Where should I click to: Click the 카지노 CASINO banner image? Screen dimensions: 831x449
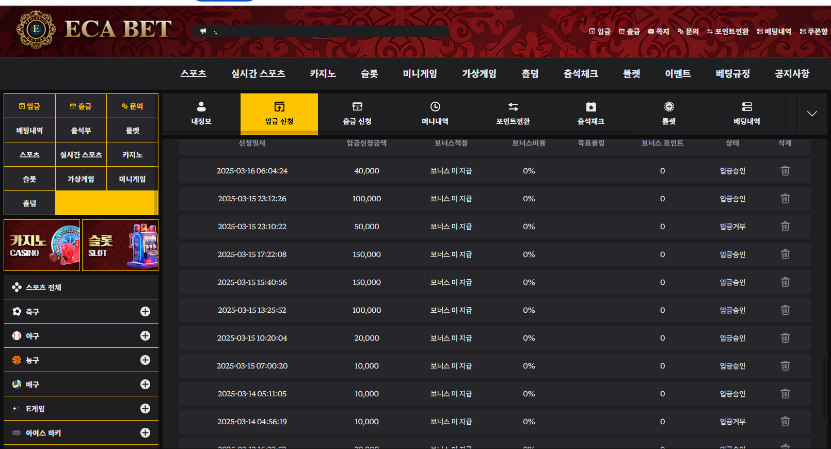(x=42, y=245)
